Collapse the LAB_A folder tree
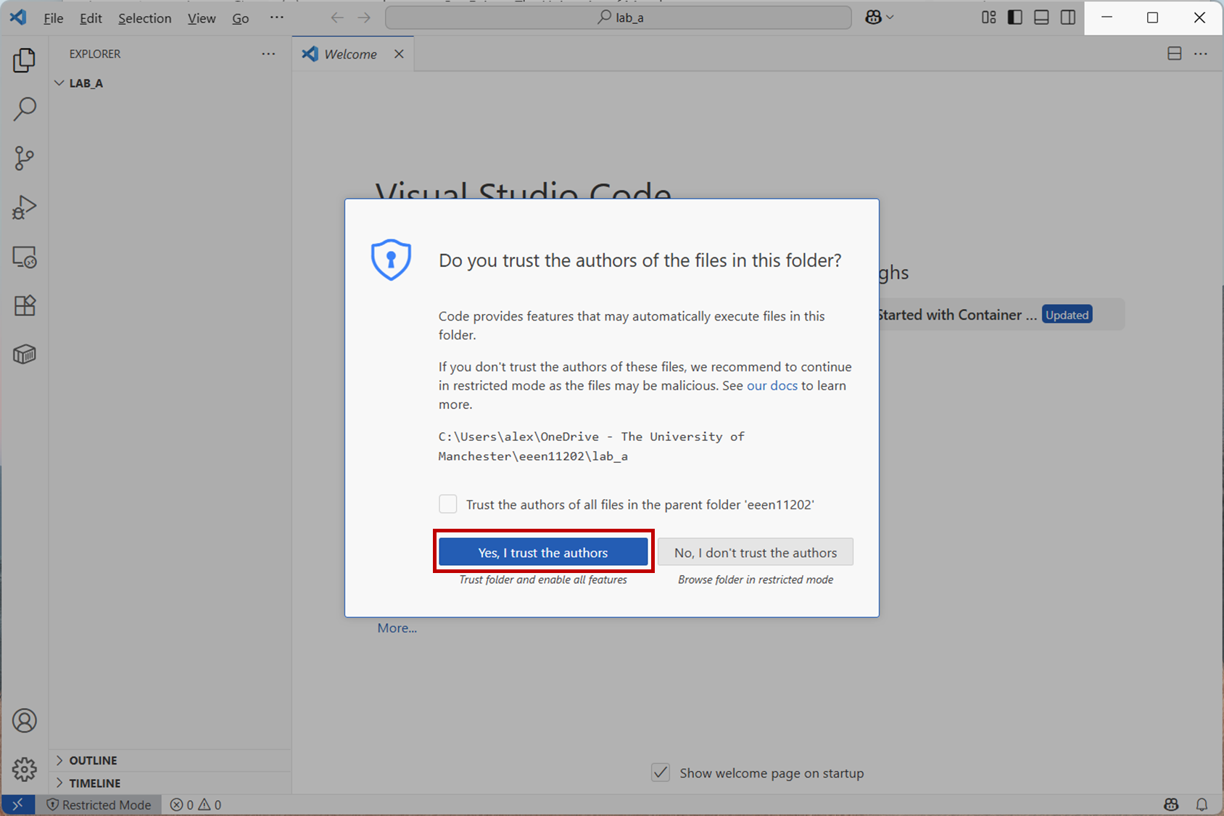The height and width of the screenshot is (816, 1224). point(59,83)
